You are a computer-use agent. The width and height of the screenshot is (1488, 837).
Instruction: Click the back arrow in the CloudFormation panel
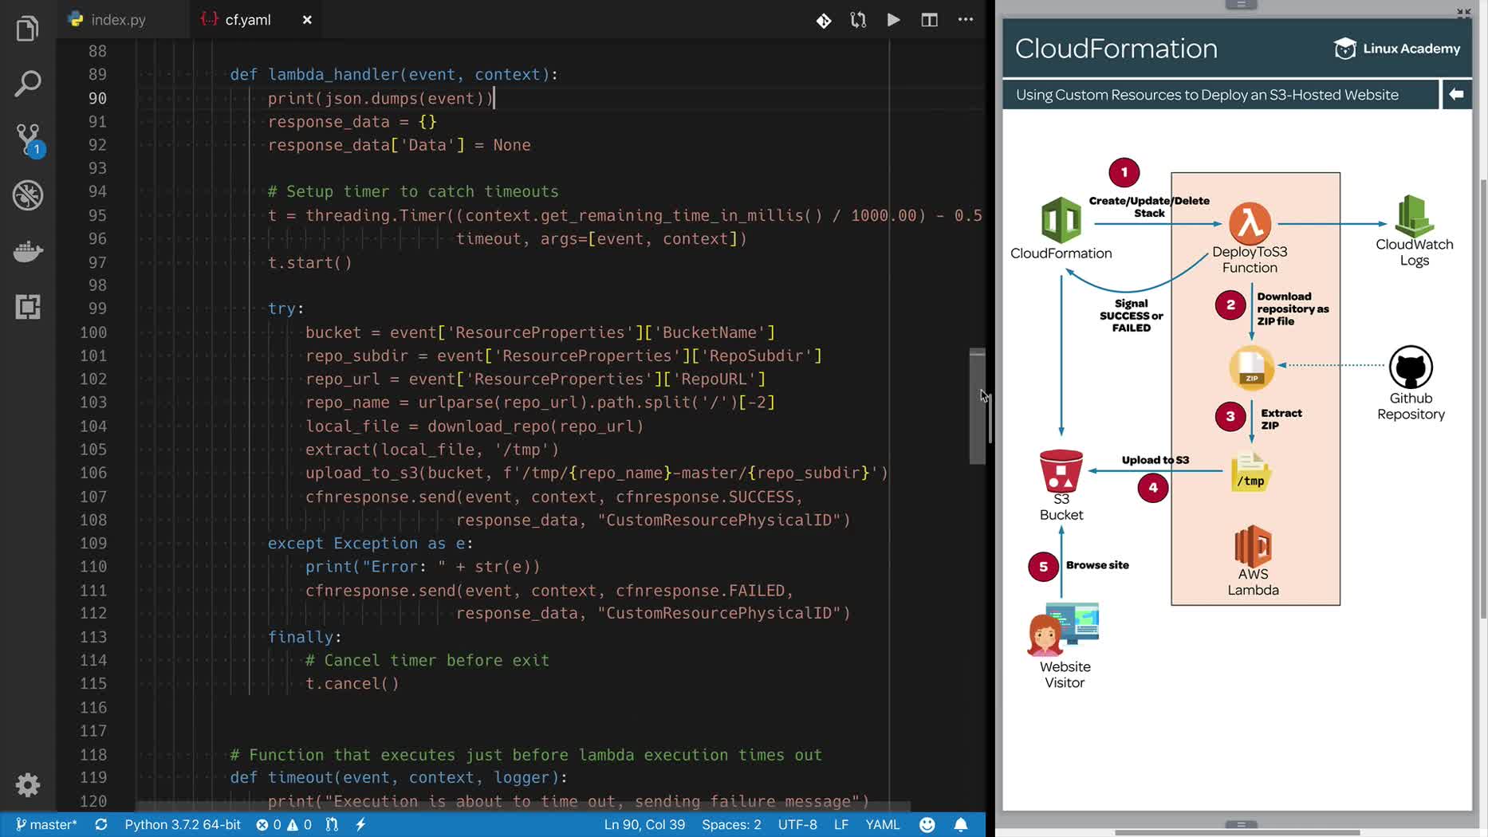pyautogui.click(x=1456, y=94)
